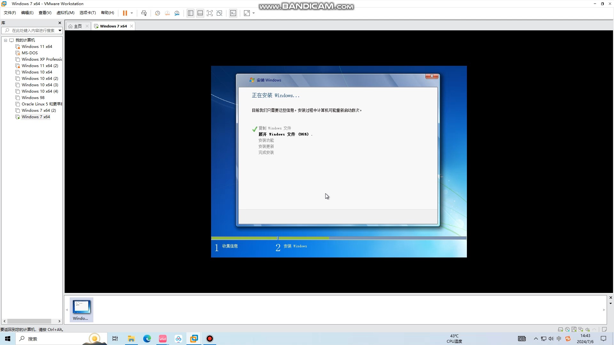The image size is (614, 345).
Task: Select the Windows 7 x64 tab
Action: 113,26
